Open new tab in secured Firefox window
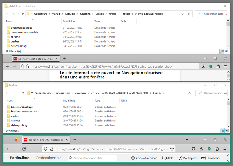 pos(75,140)
